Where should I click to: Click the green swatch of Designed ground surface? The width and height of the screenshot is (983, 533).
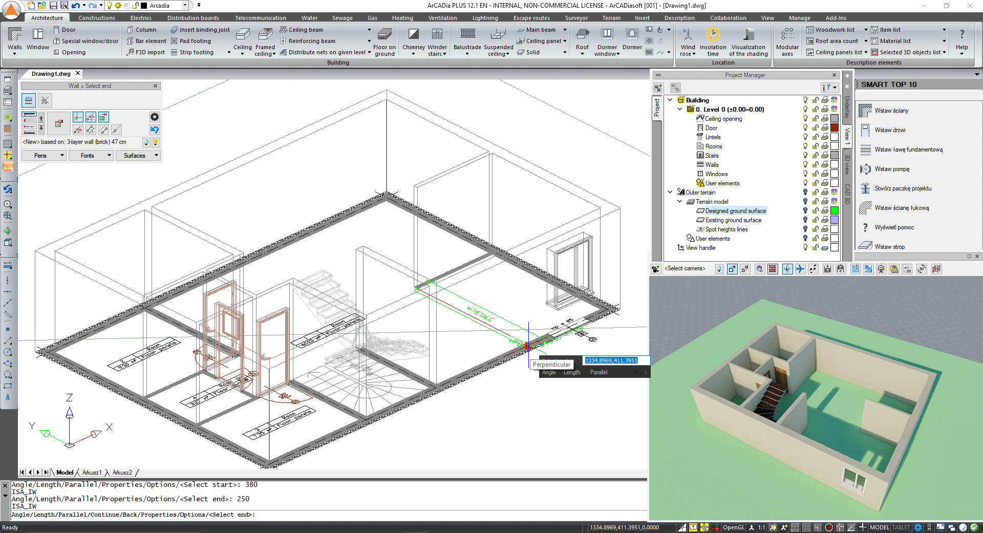(835, 210)
